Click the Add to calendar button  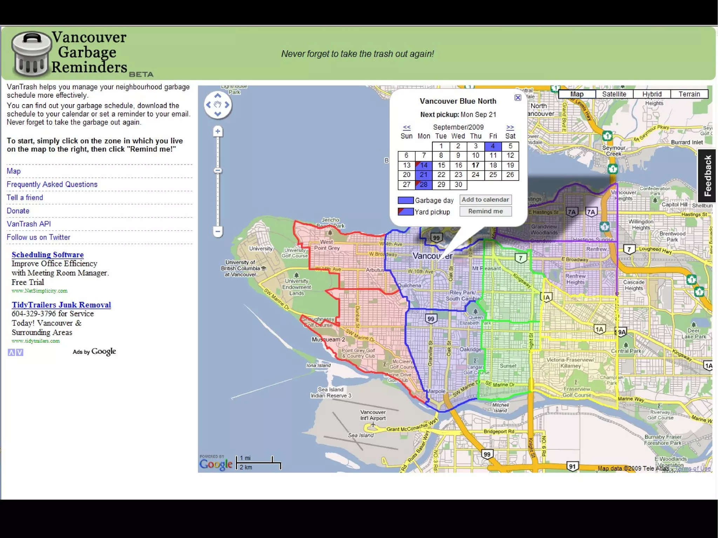pyautogui.click(x=485, y=200)
